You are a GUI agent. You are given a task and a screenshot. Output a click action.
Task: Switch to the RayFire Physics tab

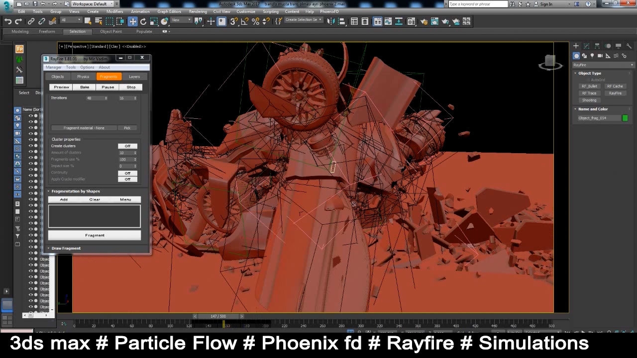pyautogui.click(x=83, y=77)
